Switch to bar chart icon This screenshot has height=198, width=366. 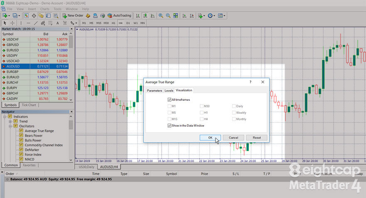point(138,16)
